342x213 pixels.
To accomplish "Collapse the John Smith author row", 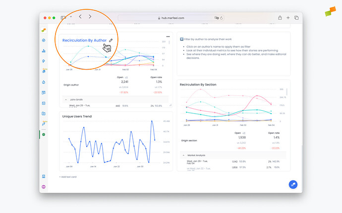I will click(x=66, y=100).
